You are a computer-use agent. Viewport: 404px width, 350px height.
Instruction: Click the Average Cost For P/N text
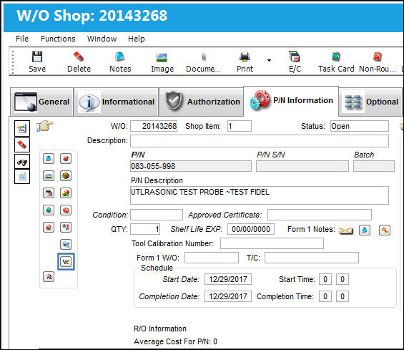coord(175,341)
